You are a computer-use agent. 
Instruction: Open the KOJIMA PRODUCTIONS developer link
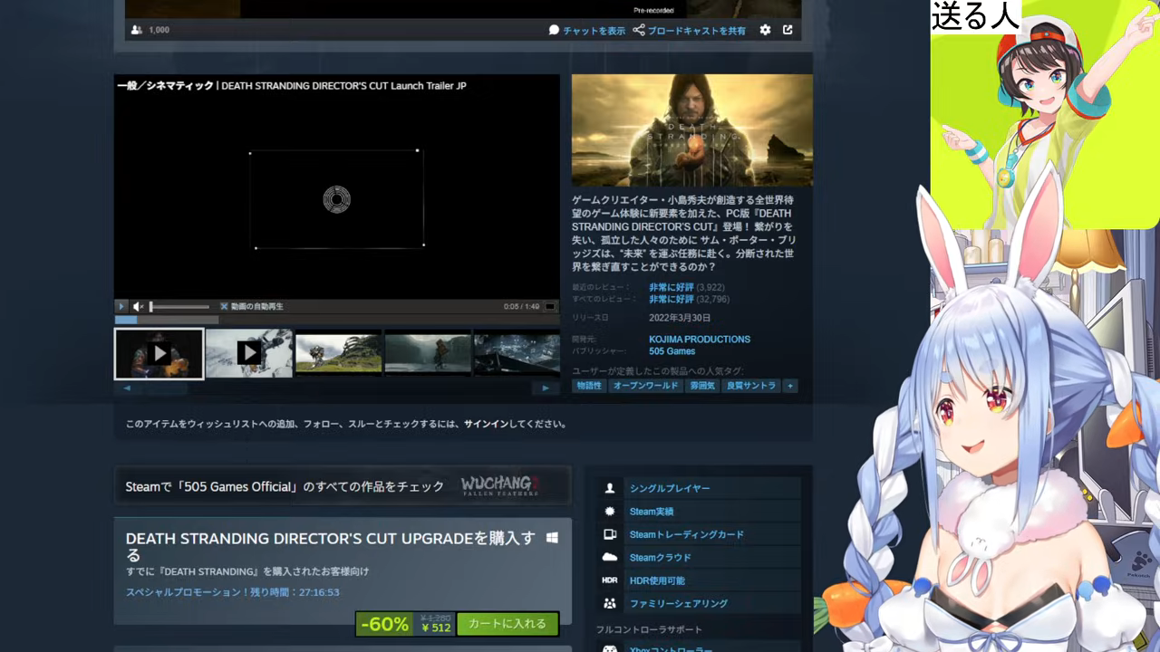[700, 340]
